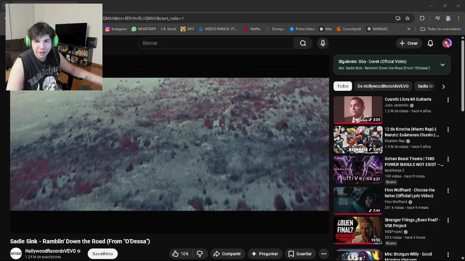Screen dimensions: 465x261
Task: Open VIDEOS PARA EL ST... bookmark
Action: 218,29
